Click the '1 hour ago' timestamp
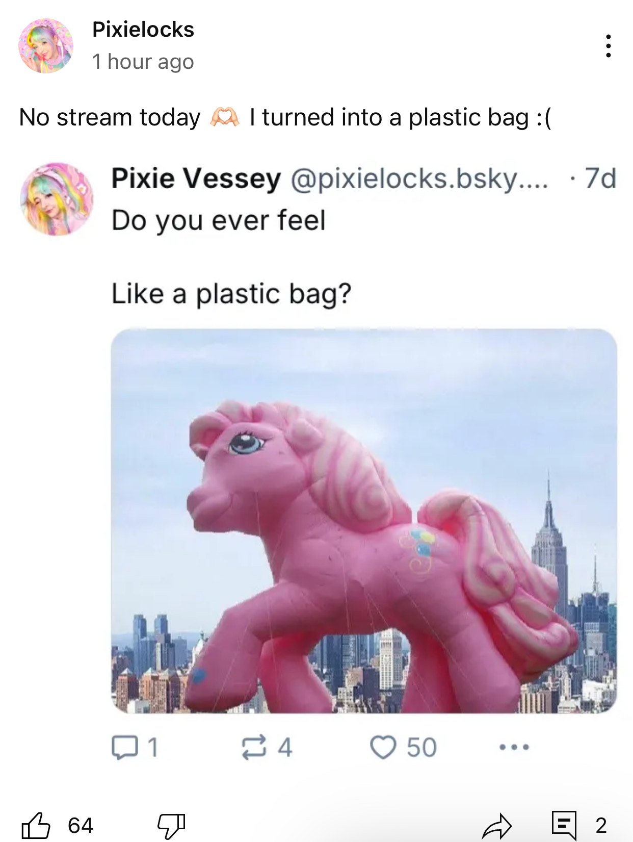The image size is (633, 842). tap(143, 62)
